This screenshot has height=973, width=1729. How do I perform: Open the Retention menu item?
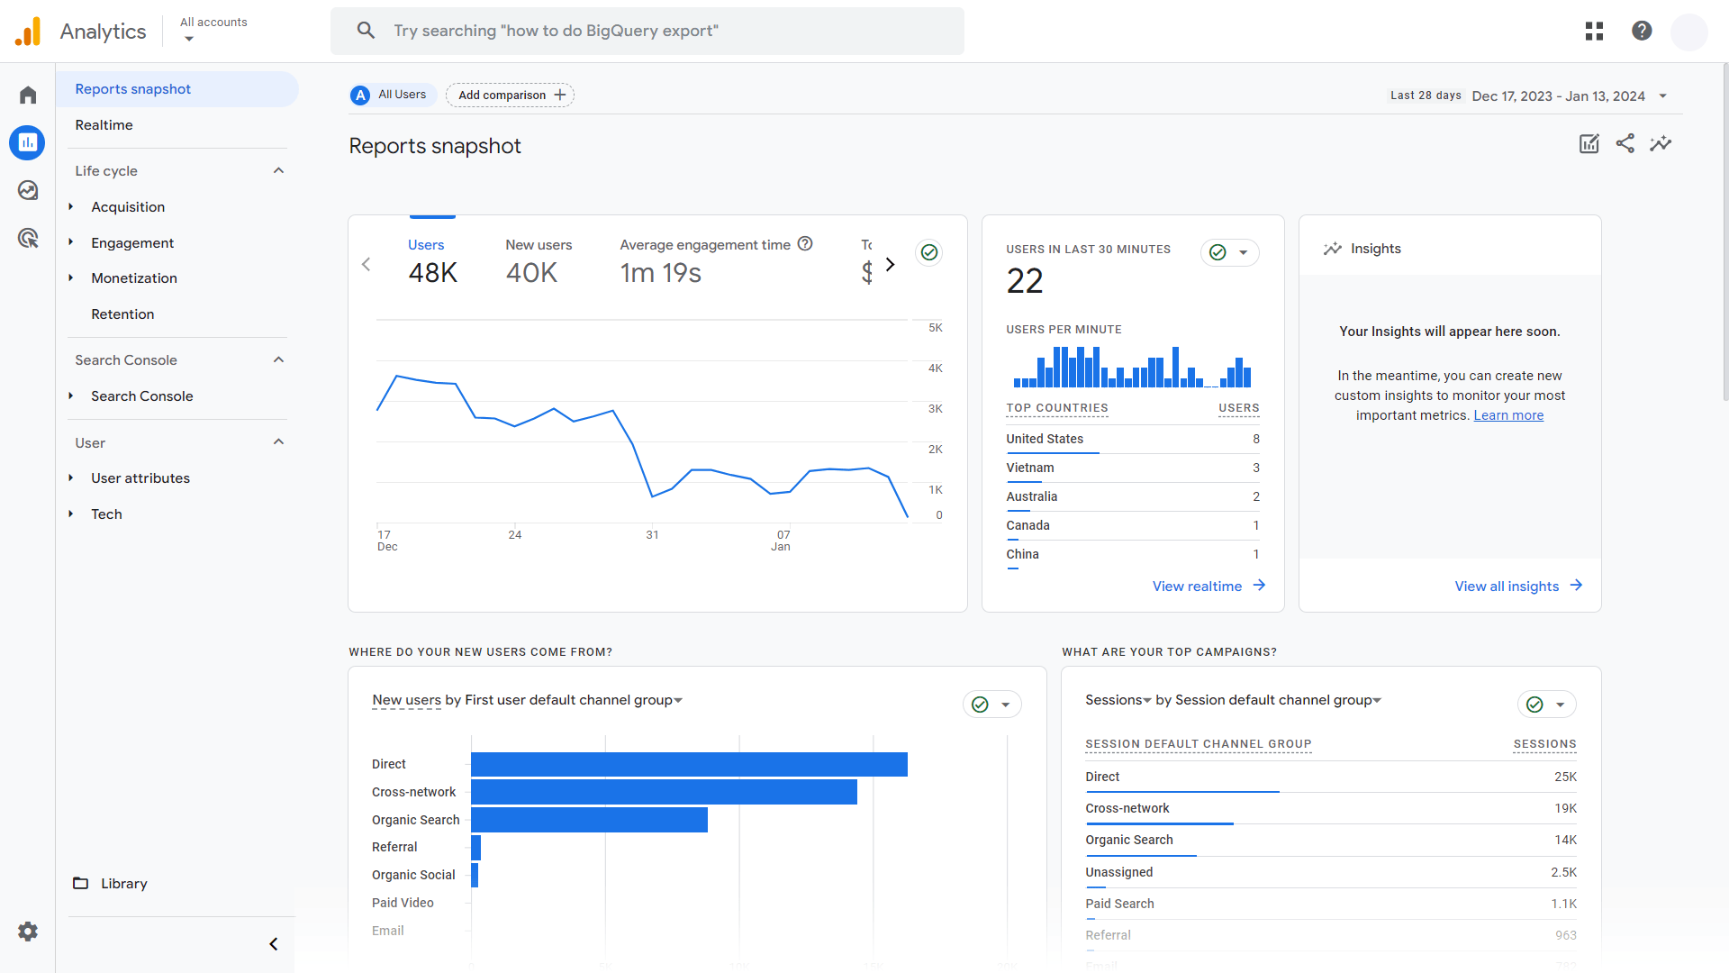(122, 314)
